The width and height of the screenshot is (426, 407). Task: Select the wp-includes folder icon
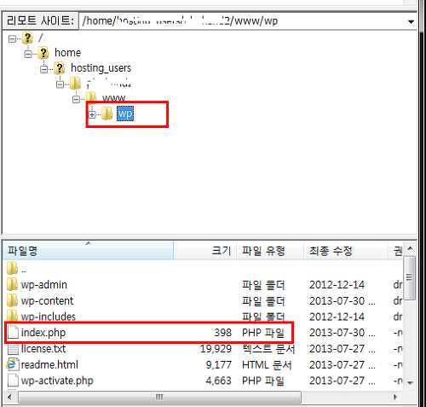click(13, 316)
